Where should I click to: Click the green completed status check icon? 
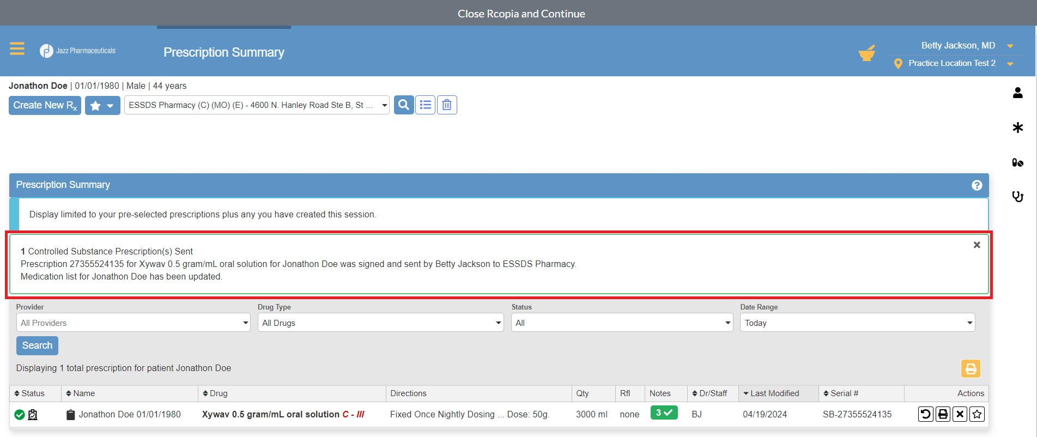coord(20,415)
